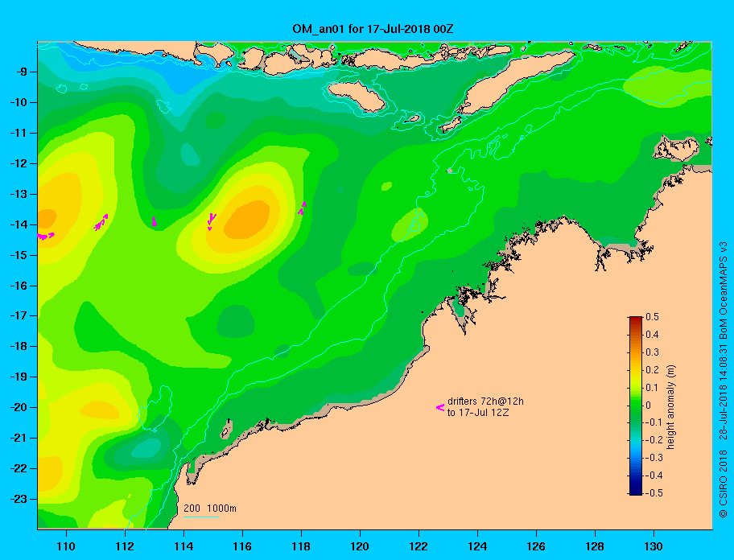Click the 0.3 colorbar tick label

(x=652, y=352)
